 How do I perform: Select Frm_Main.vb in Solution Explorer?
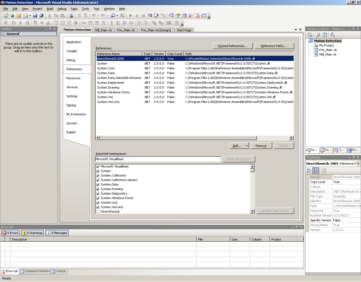[x=328, y=50]
